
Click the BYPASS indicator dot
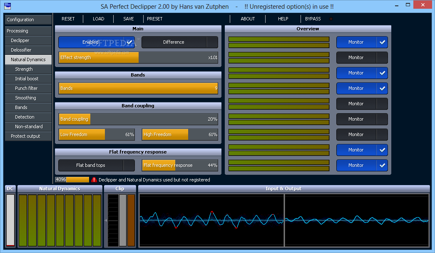(x=331, y=19)
